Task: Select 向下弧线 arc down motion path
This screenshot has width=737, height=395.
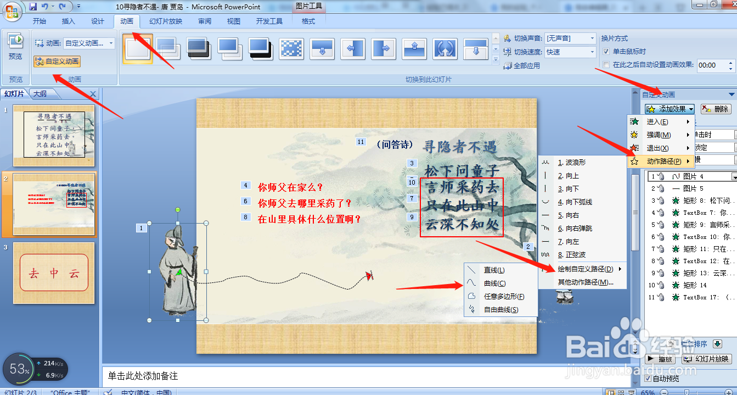Action: [582, 202]
